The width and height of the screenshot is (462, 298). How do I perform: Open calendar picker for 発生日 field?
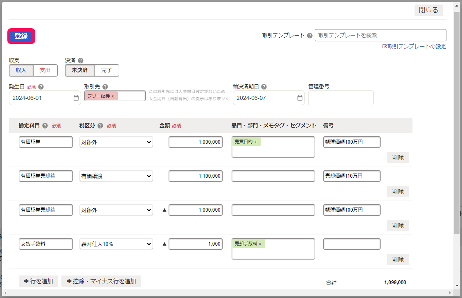[76, 98]
